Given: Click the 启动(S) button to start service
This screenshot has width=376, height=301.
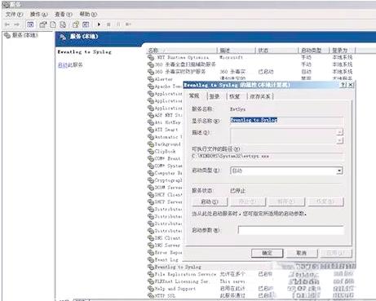Looking at the screenshot, I should (x=210, y=201).
